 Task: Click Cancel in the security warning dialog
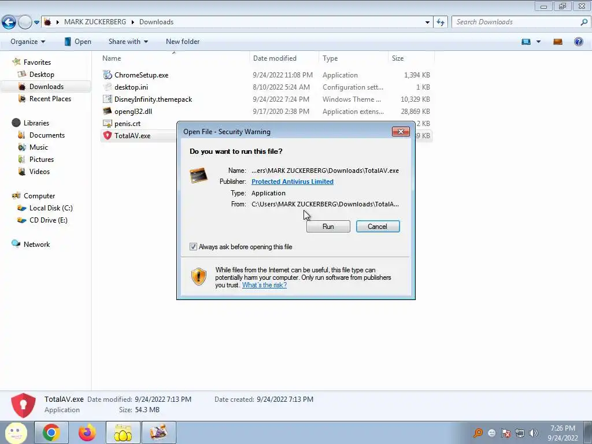[x=378, y=226]
